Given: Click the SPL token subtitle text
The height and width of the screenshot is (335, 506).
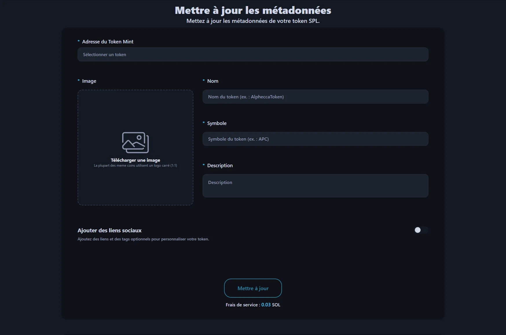Looking at the screenshot, I should (x=253, y=21).
